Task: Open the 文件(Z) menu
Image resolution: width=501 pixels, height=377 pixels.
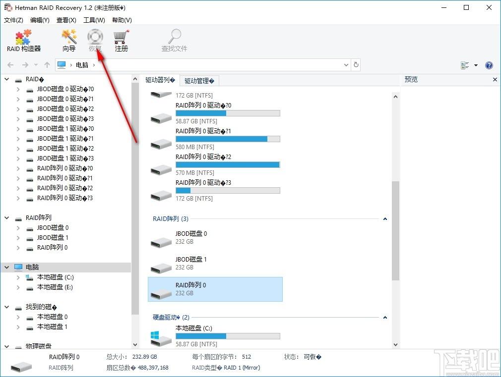Action: pos(13,20)
